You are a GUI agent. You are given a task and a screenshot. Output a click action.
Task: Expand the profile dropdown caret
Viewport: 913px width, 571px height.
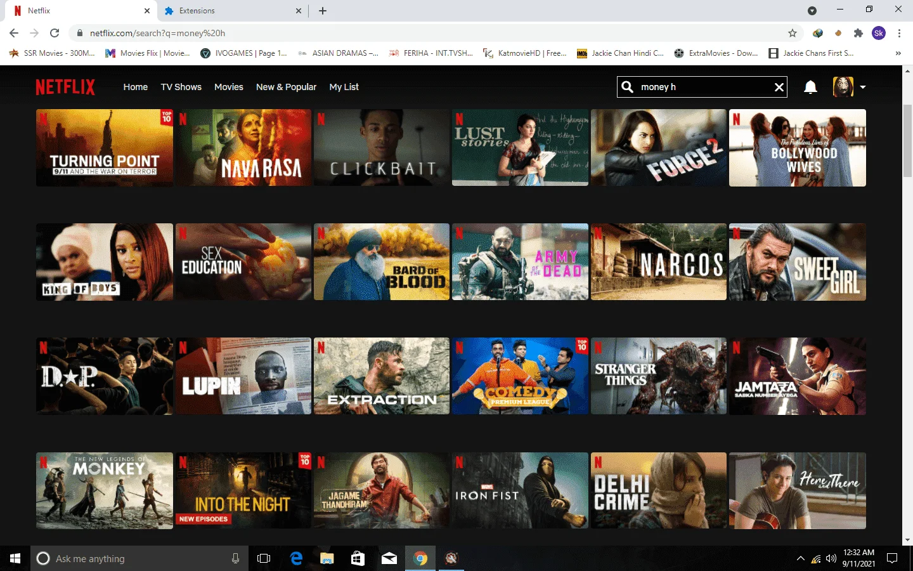[863, 88]
